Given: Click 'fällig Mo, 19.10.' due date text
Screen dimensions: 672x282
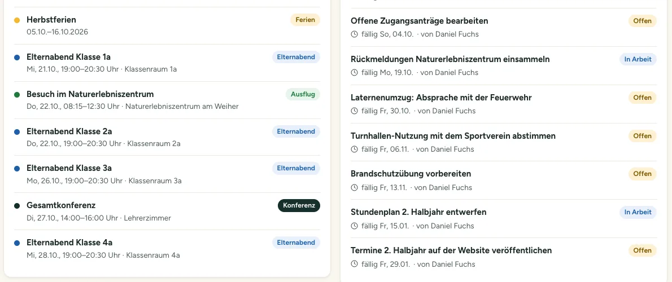Looking at the screenshot, I should pyautogui.click(x=387, y=73).
